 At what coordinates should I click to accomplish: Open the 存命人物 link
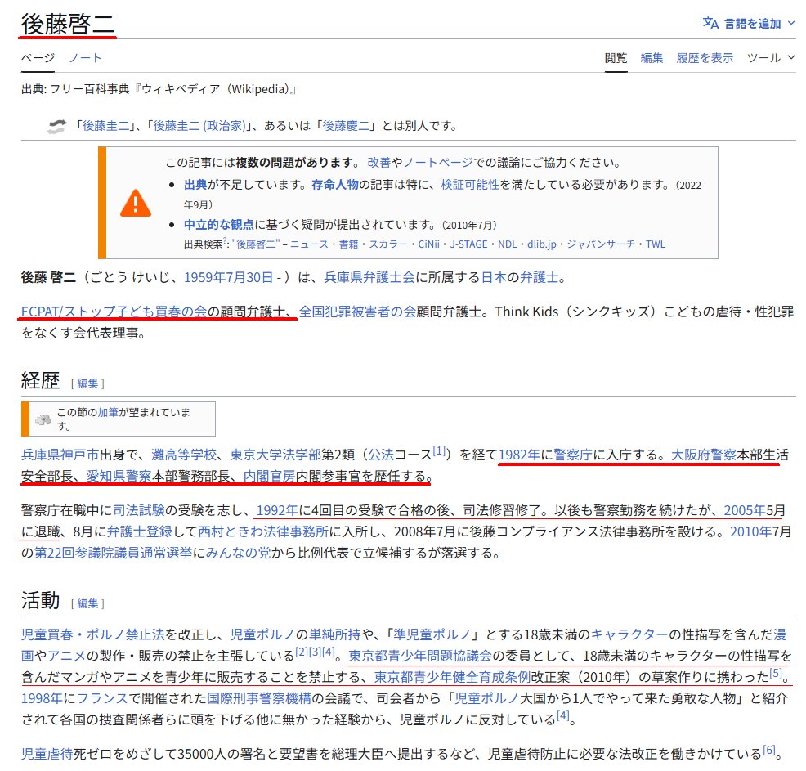334,185
